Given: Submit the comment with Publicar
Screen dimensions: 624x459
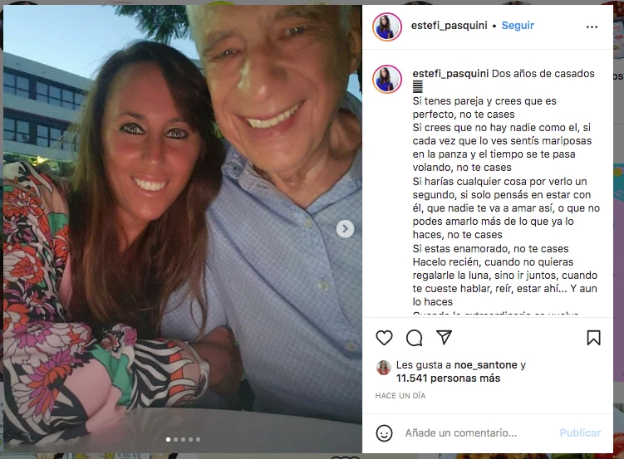Looking at the screenshot, I should (x=580, y=432).
